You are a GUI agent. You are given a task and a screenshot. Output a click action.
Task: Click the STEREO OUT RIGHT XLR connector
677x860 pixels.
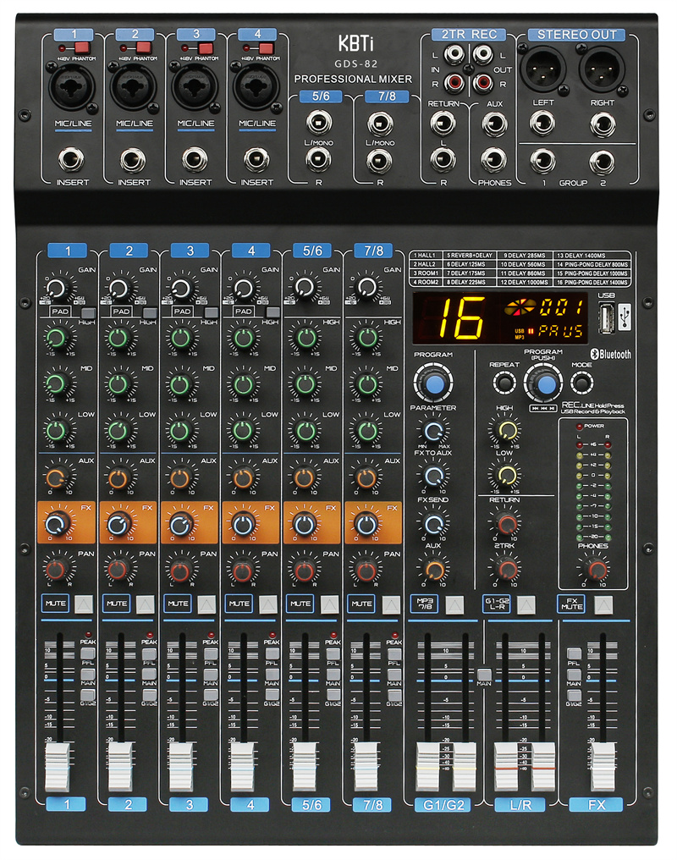602,69
